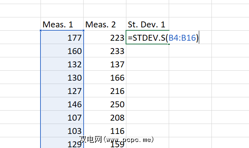Click the cell showing 146
Viewport: 249px width, 148px height.
pos(62,104)
